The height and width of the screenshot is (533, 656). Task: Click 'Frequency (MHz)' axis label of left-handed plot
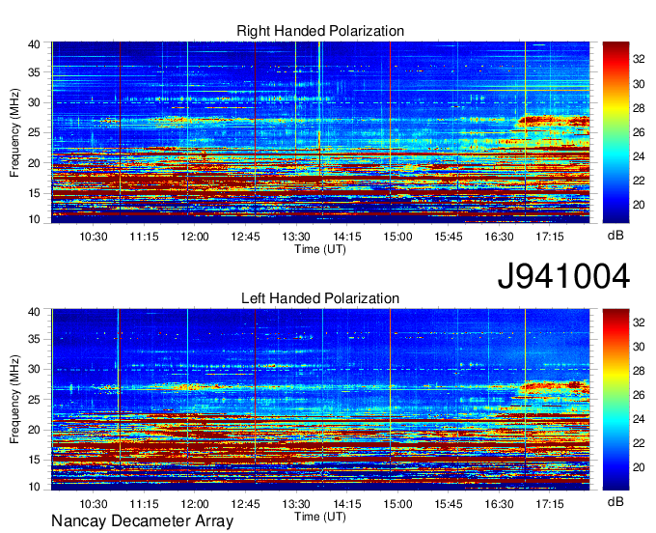point(14,400)
